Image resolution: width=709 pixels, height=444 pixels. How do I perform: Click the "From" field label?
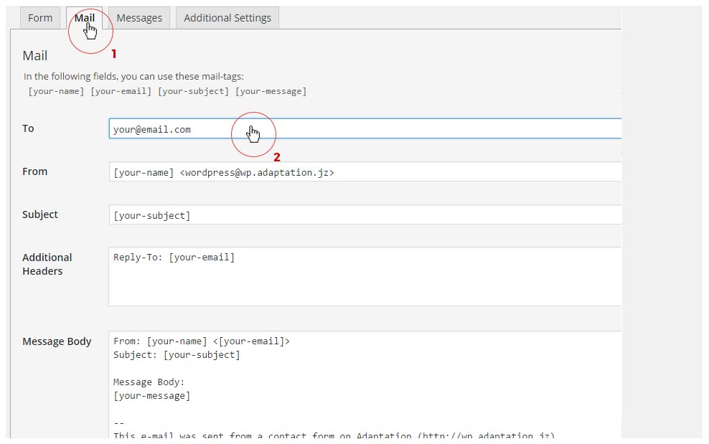(x=34, y=171)
